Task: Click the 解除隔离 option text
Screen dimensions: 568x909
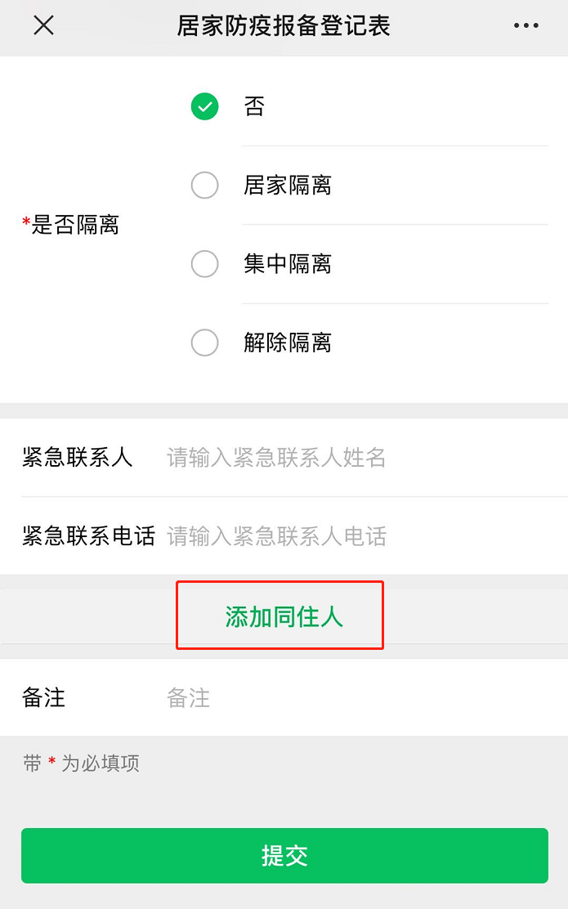Action: (x=287, y=343)
